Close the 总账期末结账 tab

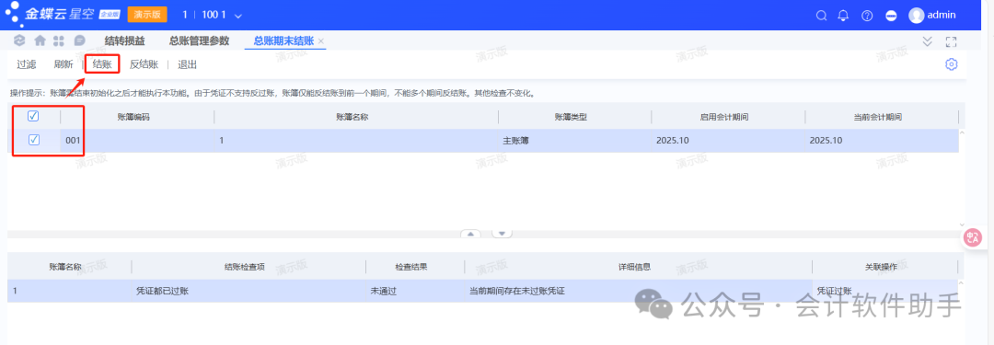pos(321,41)
